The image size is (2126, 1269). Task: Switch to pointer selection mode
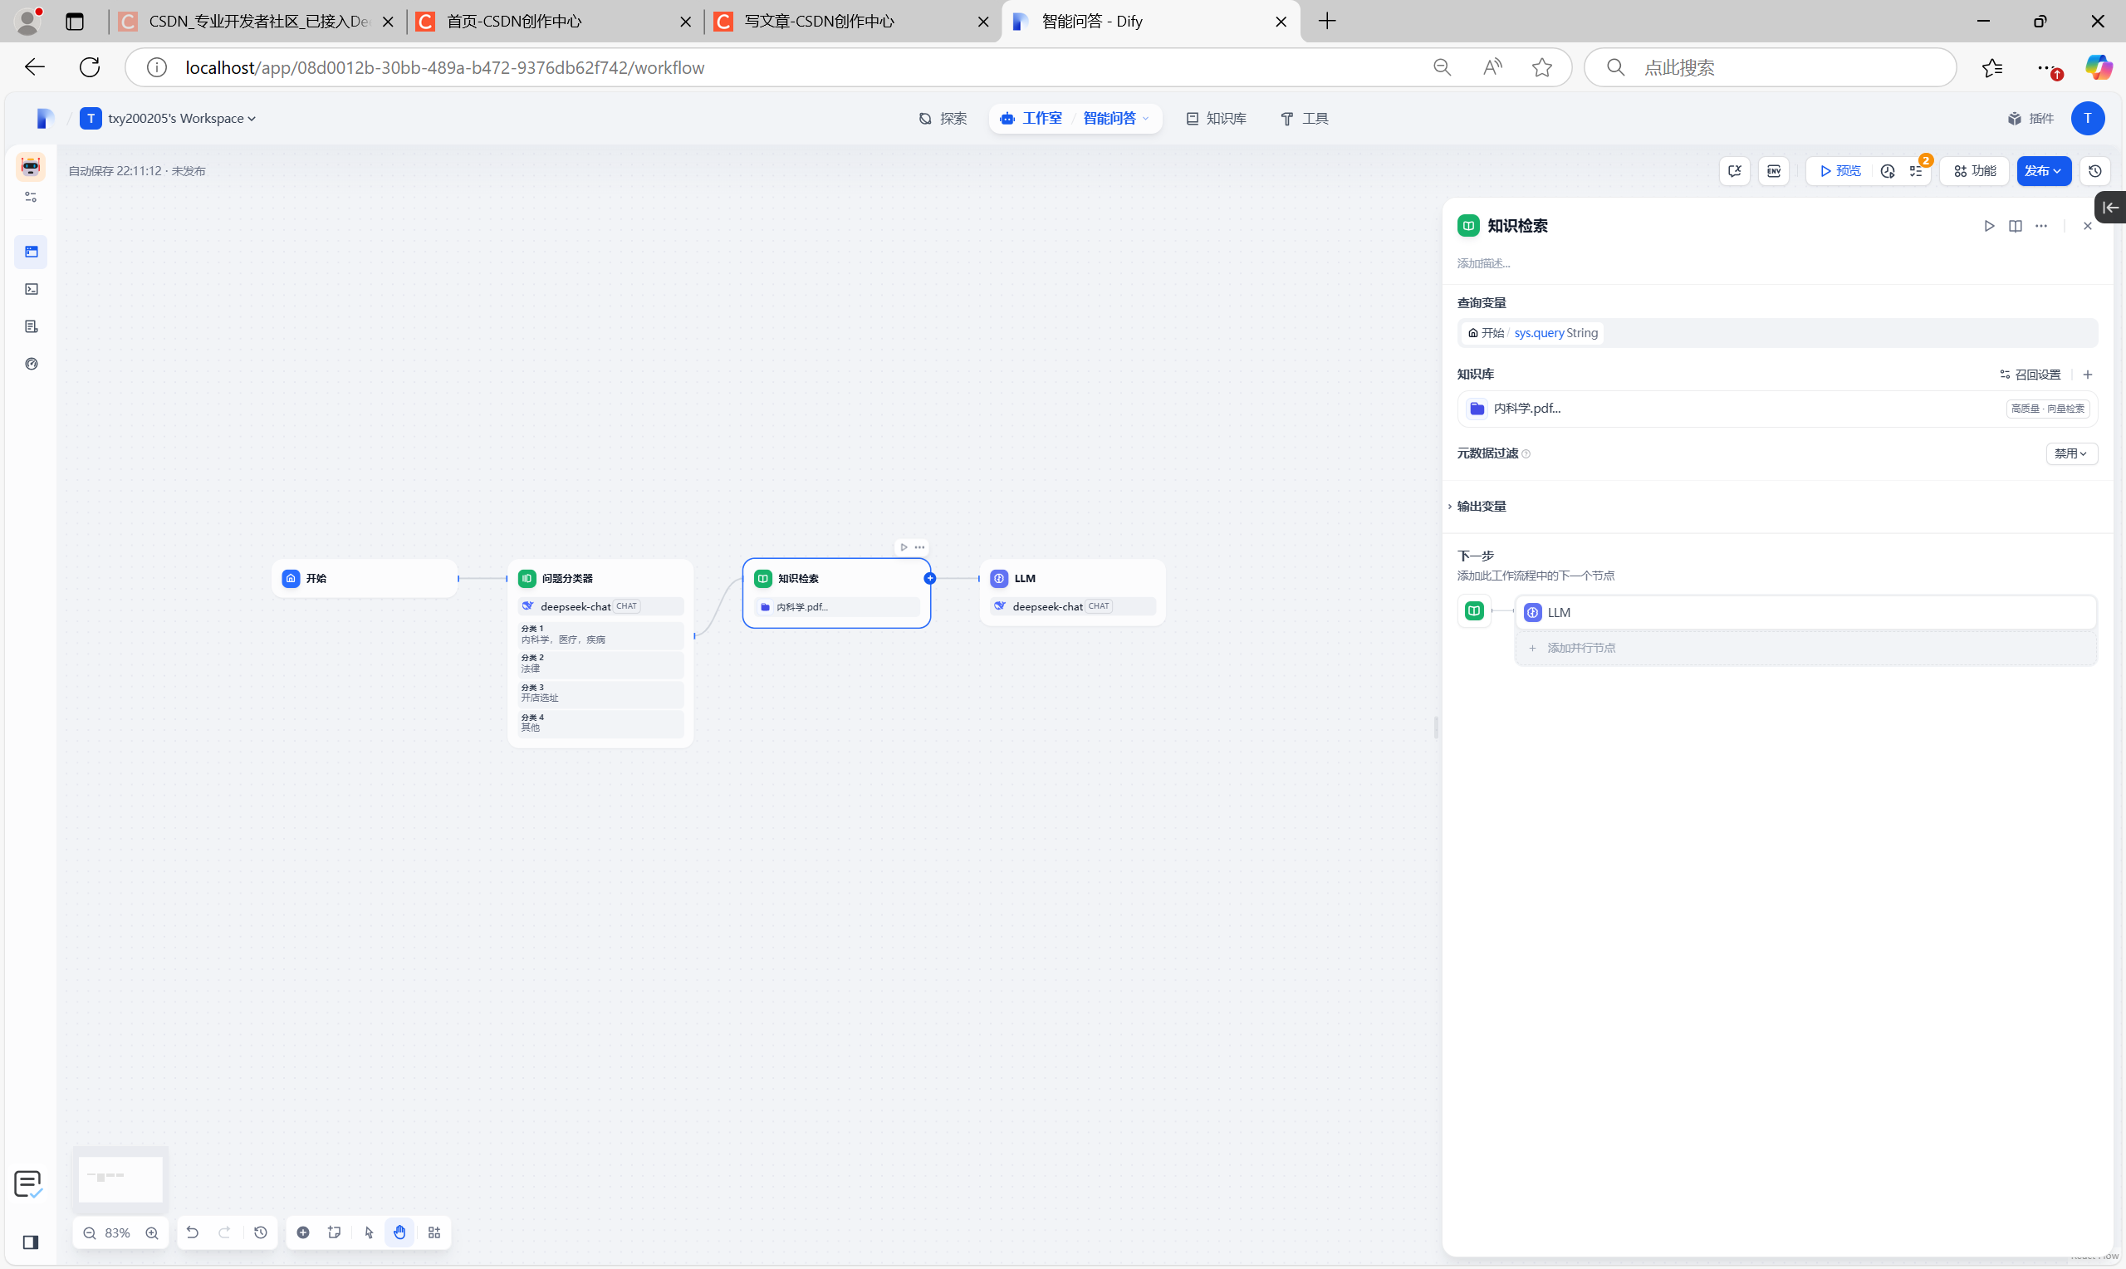(x=369, y=1232)
